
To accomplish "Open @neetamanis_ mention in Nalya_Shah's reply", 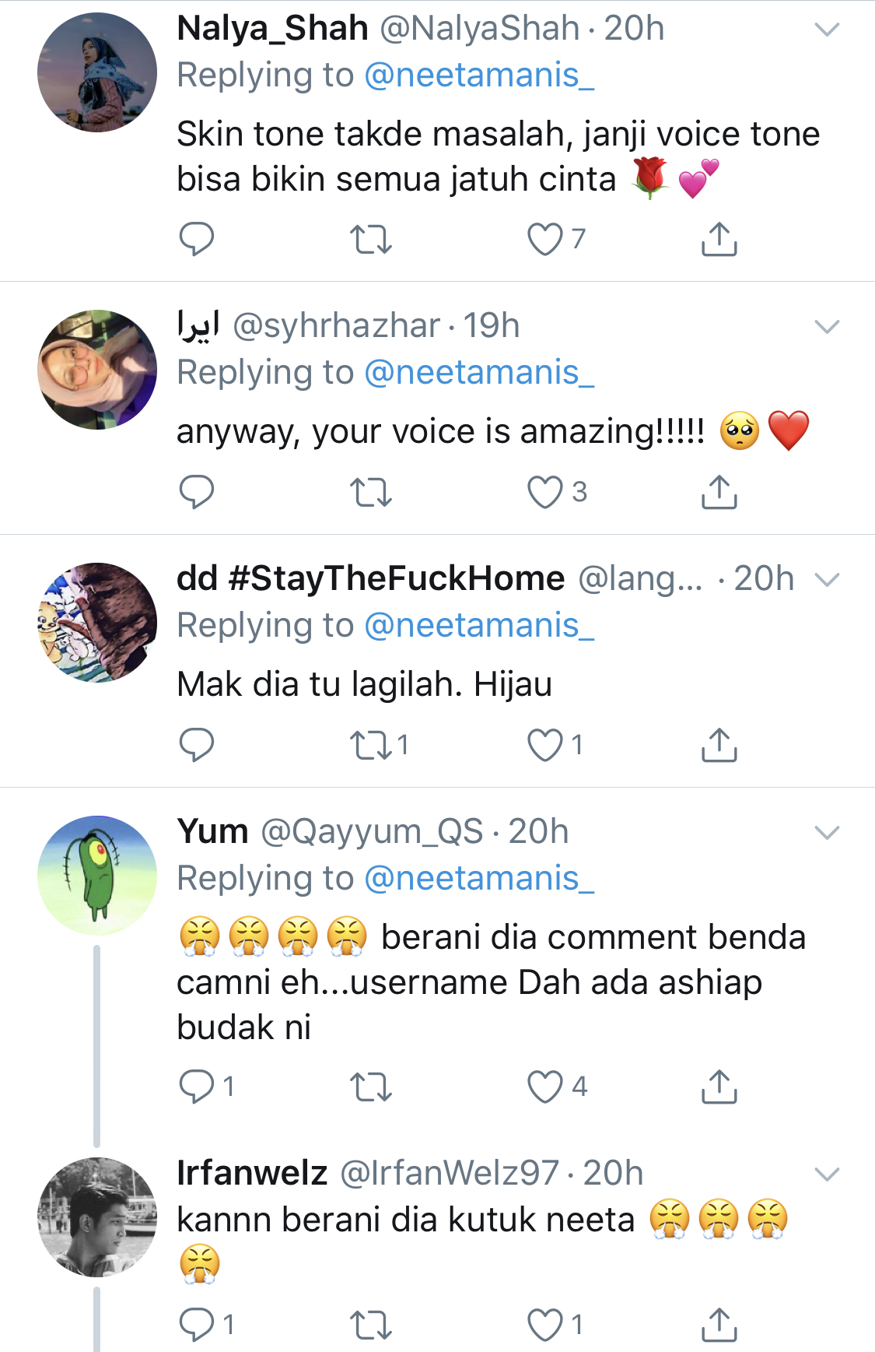I will tap(478, 76).
